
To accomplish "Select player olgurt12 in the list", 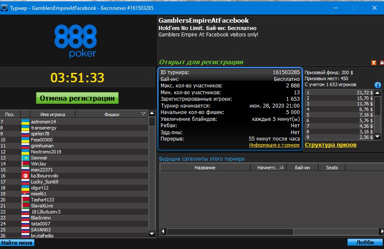I will pyautogui.click(x=74, y=188).
